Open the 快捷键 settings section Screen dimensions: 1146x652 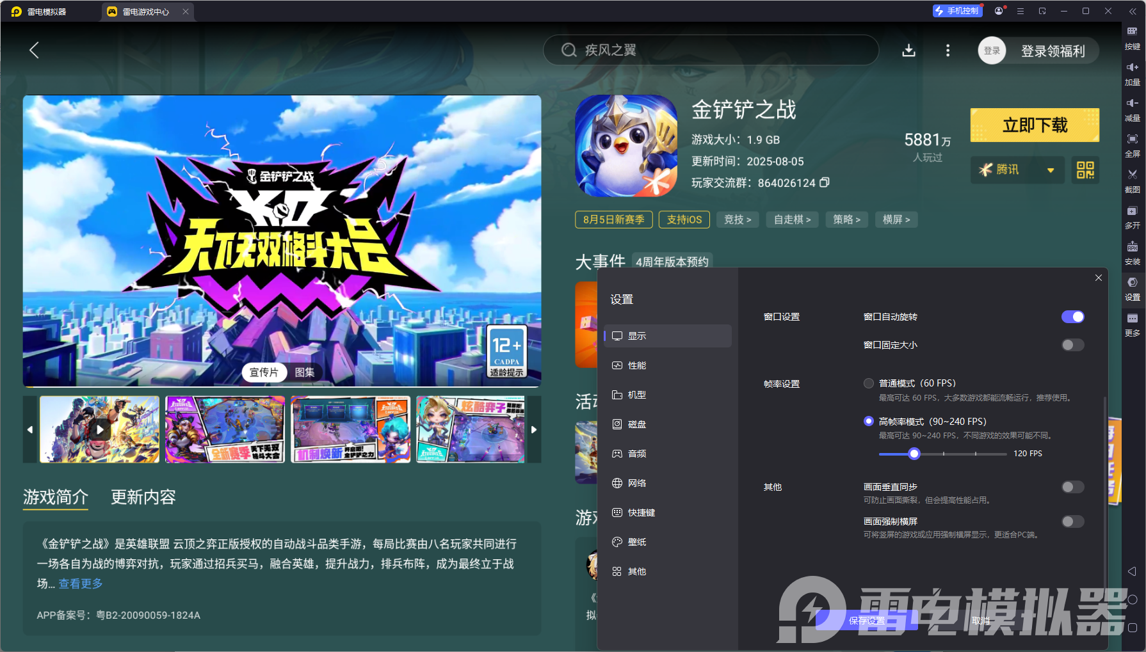click(668, 513)
